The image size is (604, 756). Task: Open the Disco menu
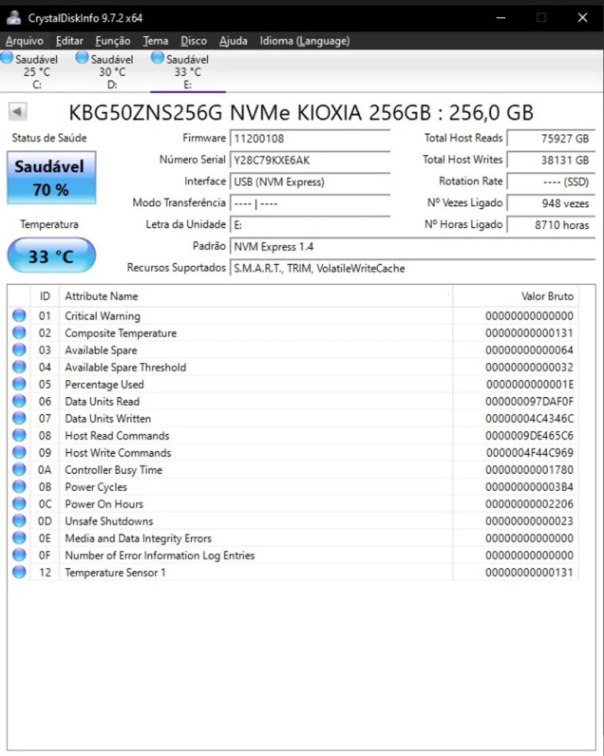coord(193,41)
